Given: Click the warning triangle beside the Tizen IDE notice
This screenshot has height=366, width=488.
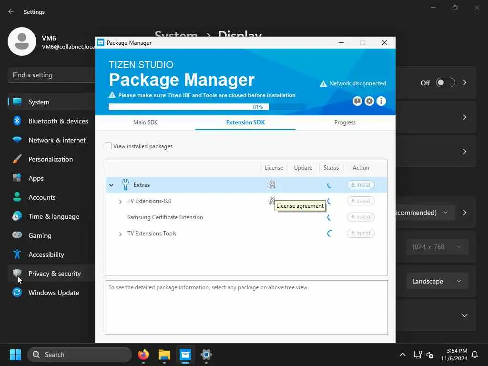Looking at the screenshot, I should 112,95.
